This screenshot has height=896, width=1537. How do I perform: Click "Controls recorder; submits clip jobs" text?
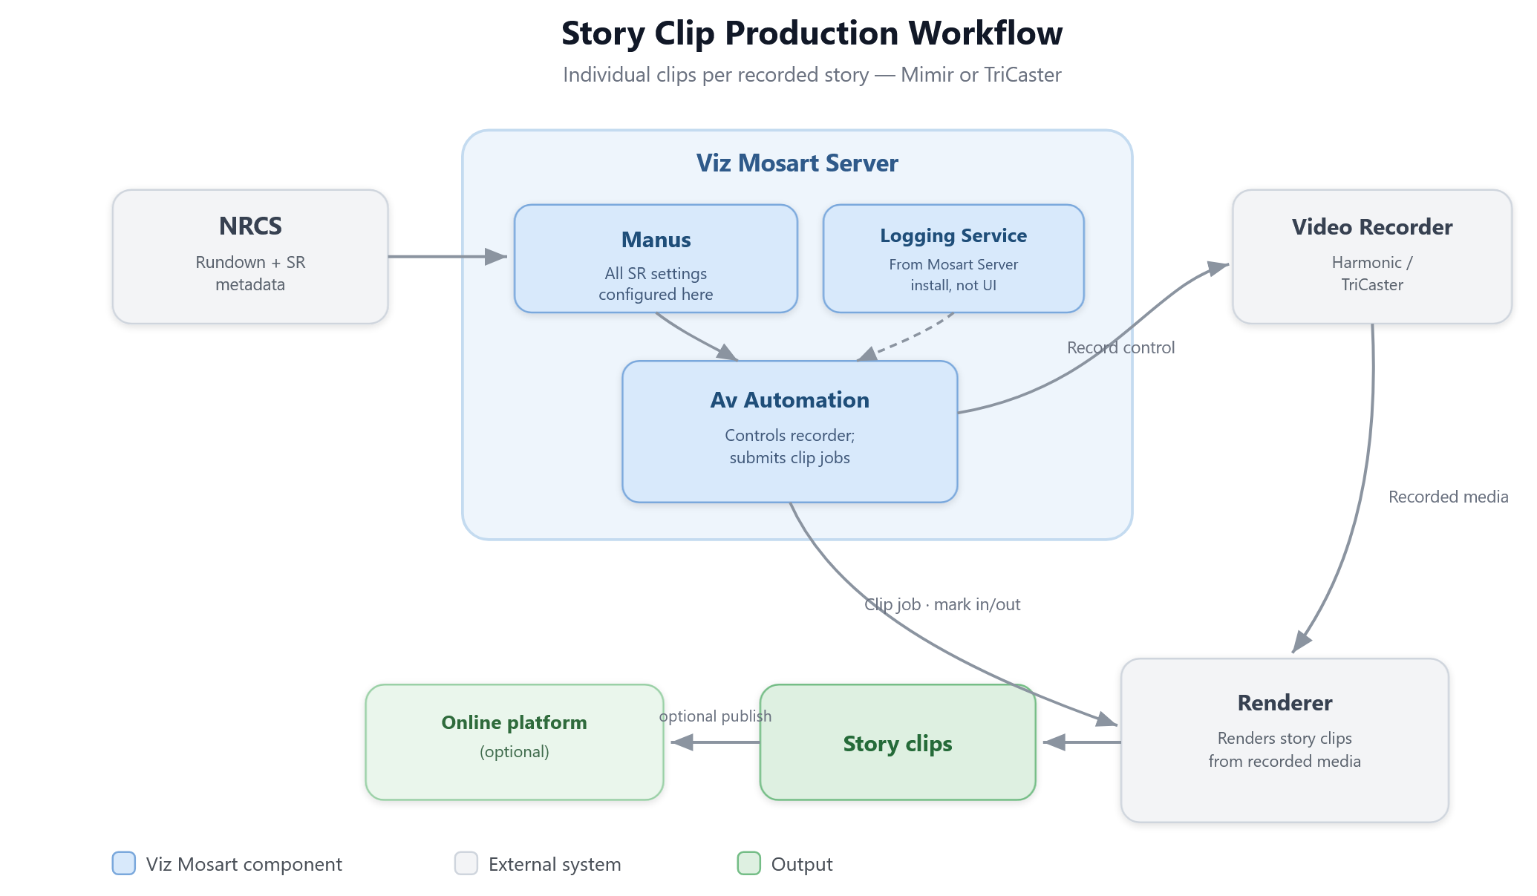click(790, 446)
